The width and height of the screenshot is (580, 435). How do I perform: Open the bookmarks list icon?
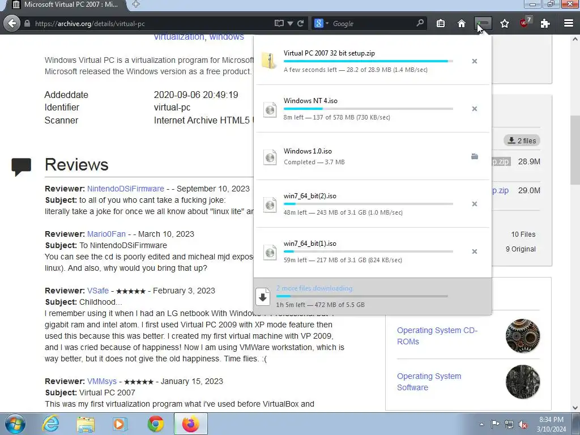(441, 23)
